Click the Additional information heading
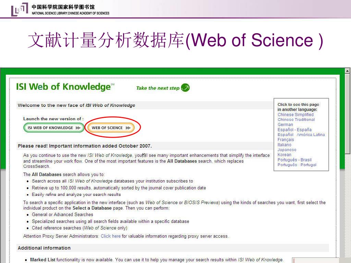The width and height of the screenshot is (351, 263). pyautogui.click(x=44, y=248)
